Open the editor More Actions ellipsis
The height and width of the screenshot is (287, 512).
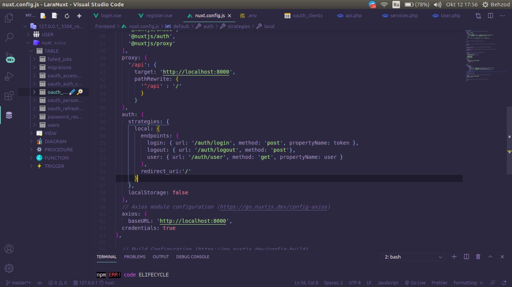[x=503, y=16]
